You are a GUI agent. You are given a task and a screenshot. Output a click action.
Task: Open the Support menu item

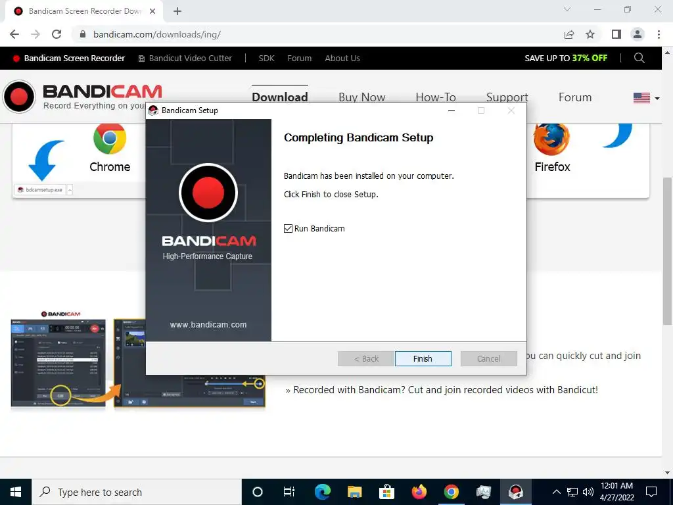click(507, 97)
